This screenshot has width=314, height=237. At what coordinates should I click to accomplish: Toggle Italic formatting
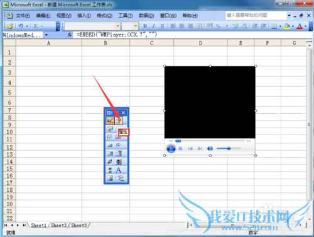pyautogui.click(x=153, y=26)
